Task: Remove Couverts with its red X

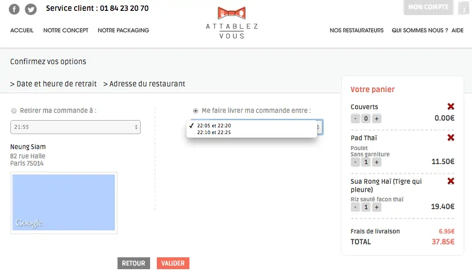Action: 451,106
